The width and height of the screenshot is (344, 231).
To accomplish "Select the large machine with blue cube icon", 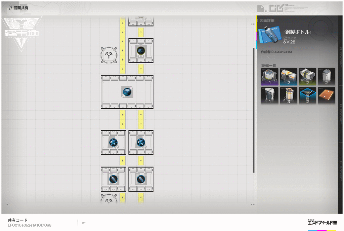I will point(127,92).
